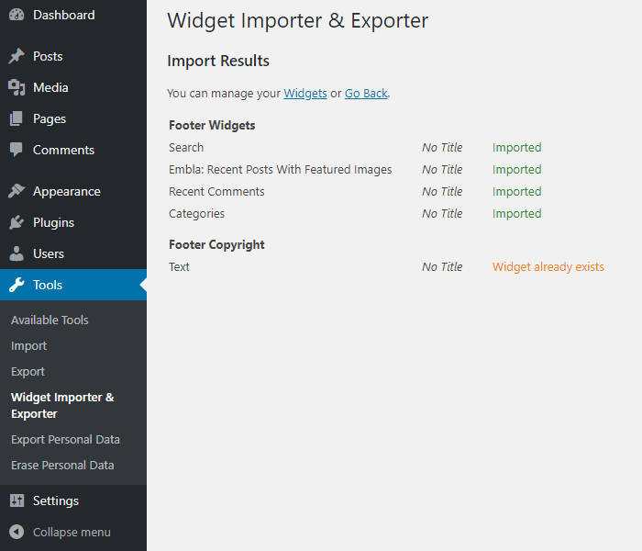Go to the Posts menu
This screenshot has height=551, width=642.
[x=48, y=56]
